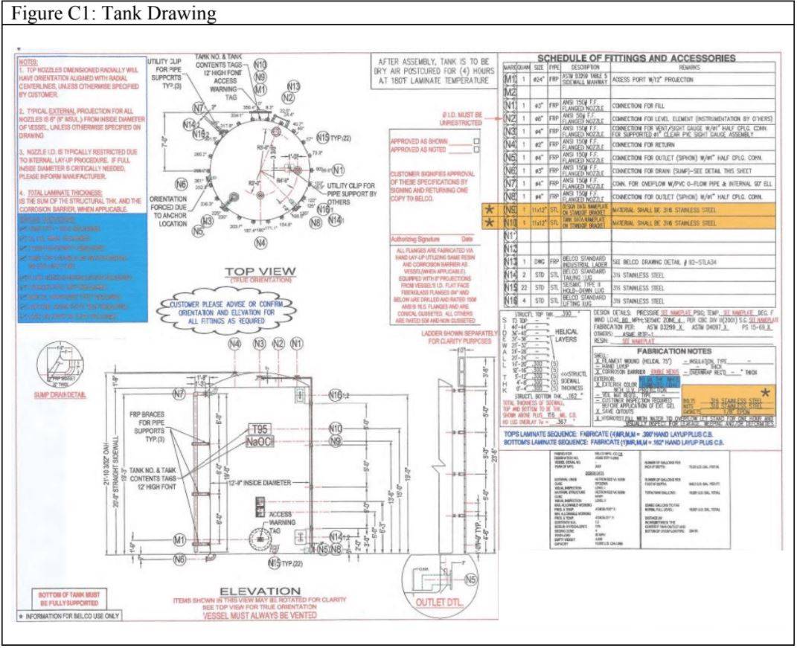Click the N2 balloon above the elevation view

[278, 344]
